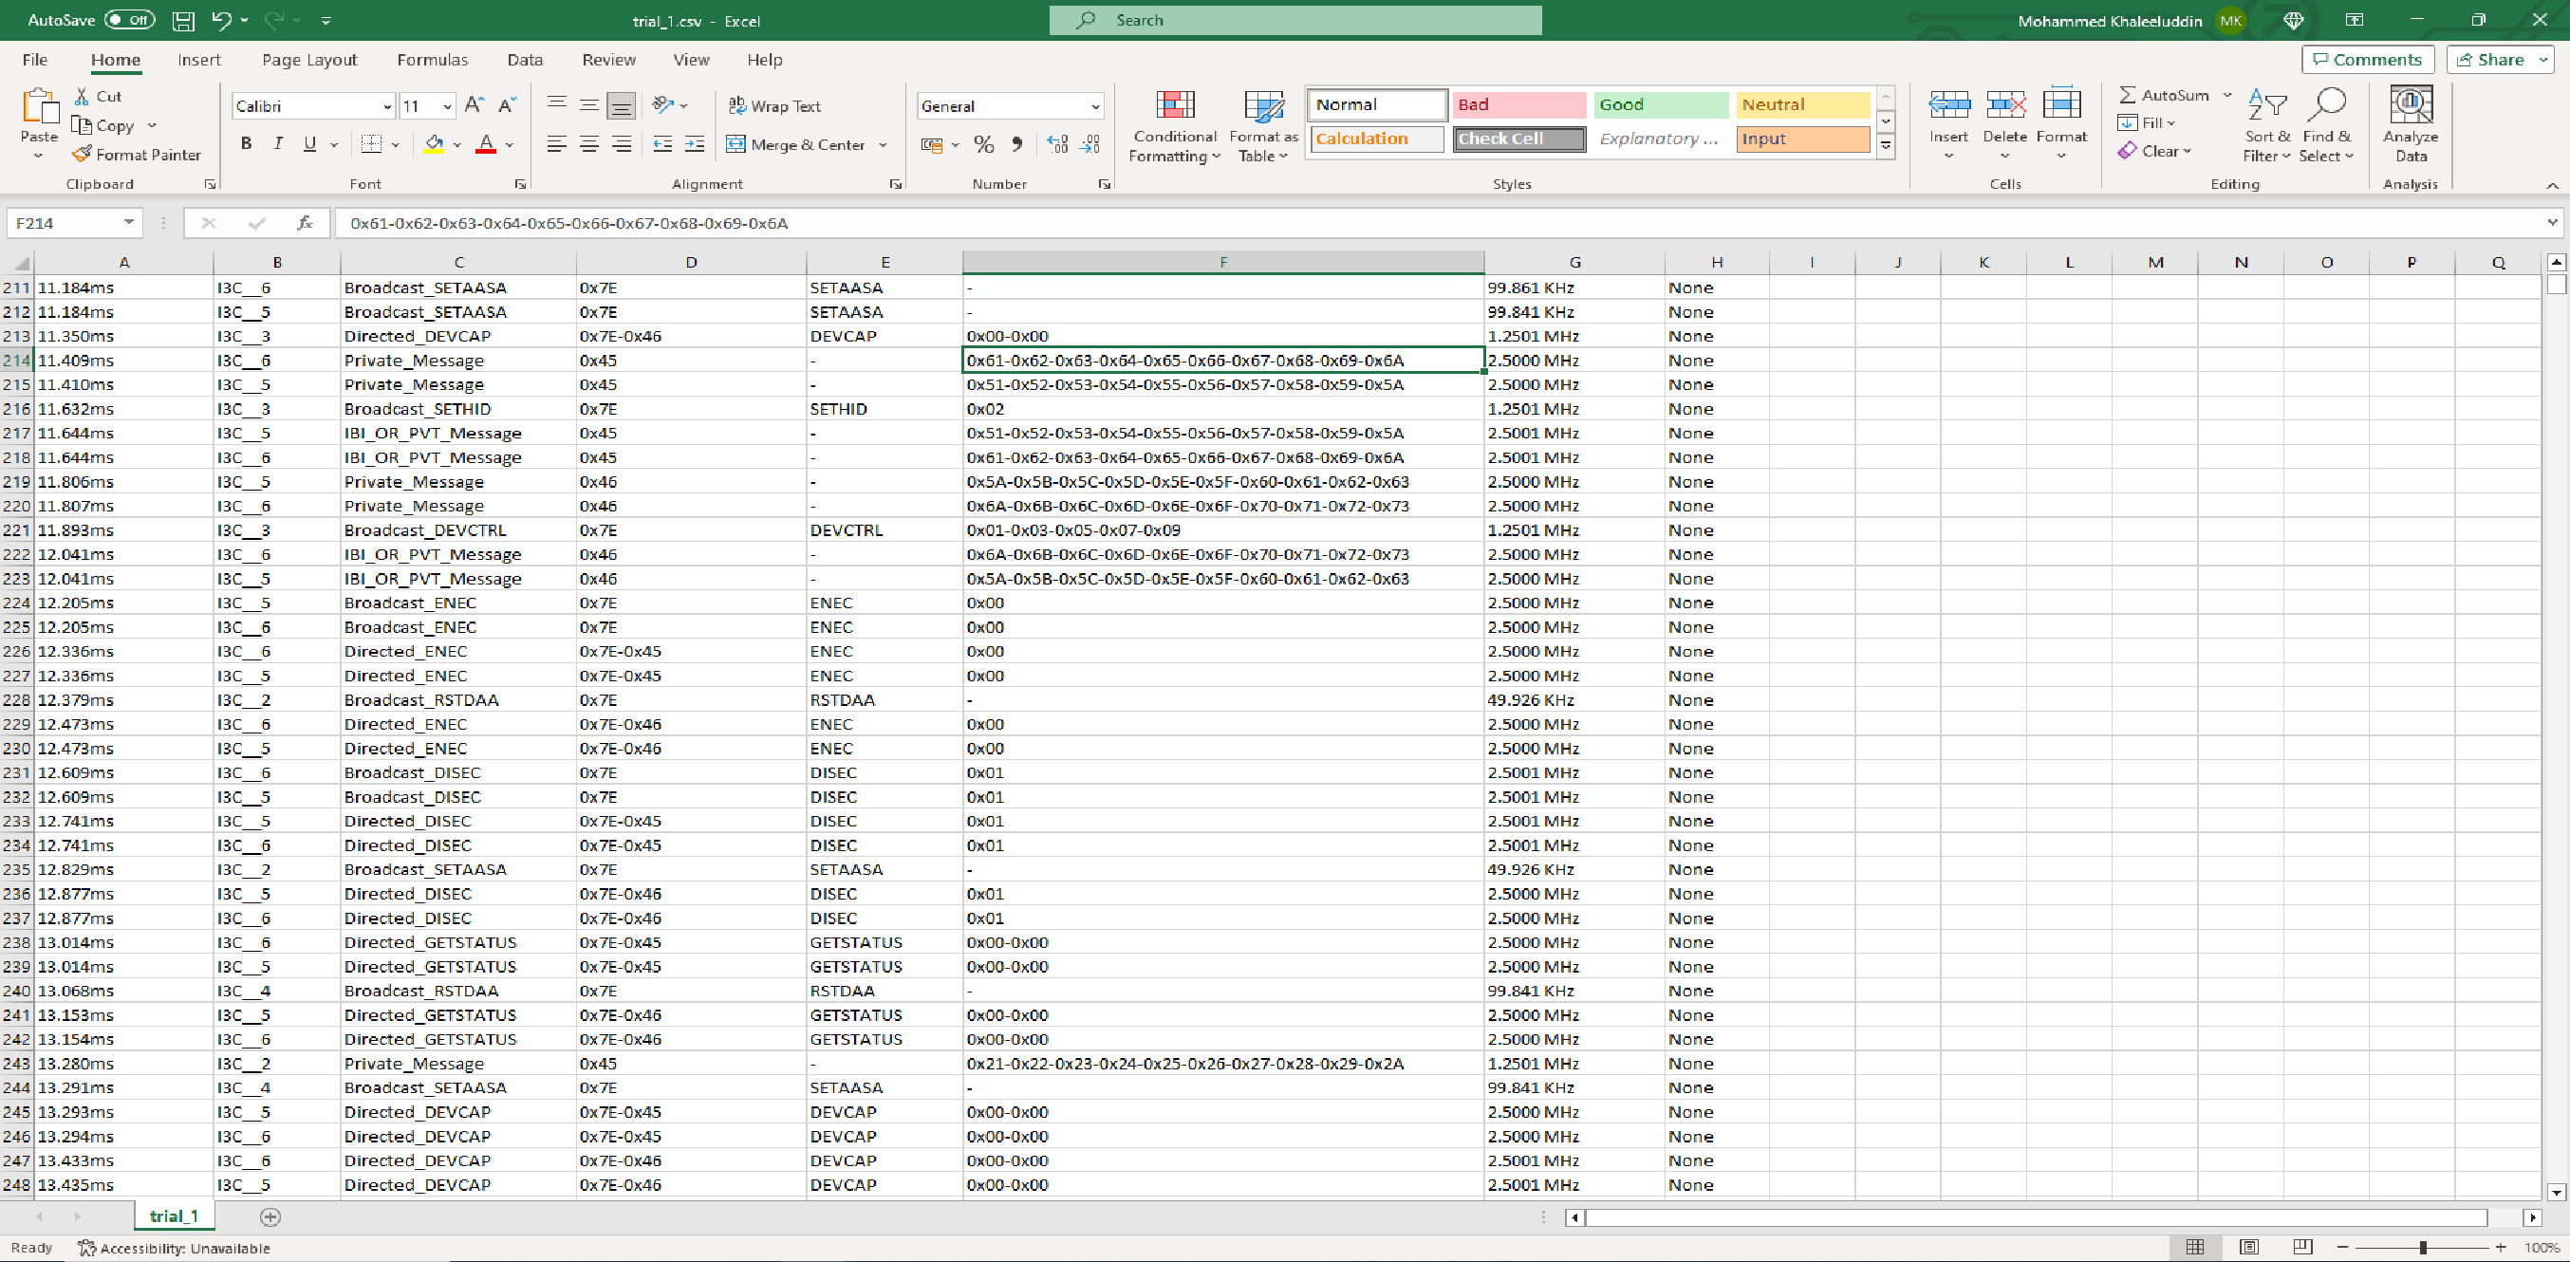
Task: Center align text horizontally
Action: (x=588, y=143)
